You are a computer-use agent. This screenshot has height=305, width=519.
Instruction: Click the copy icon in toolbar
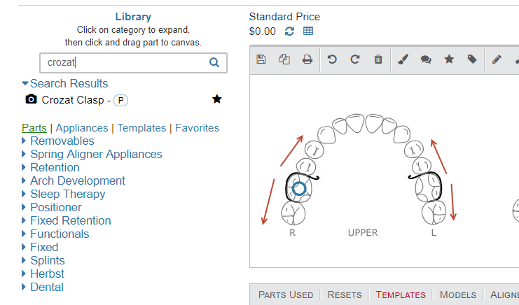tap(284, 59)
